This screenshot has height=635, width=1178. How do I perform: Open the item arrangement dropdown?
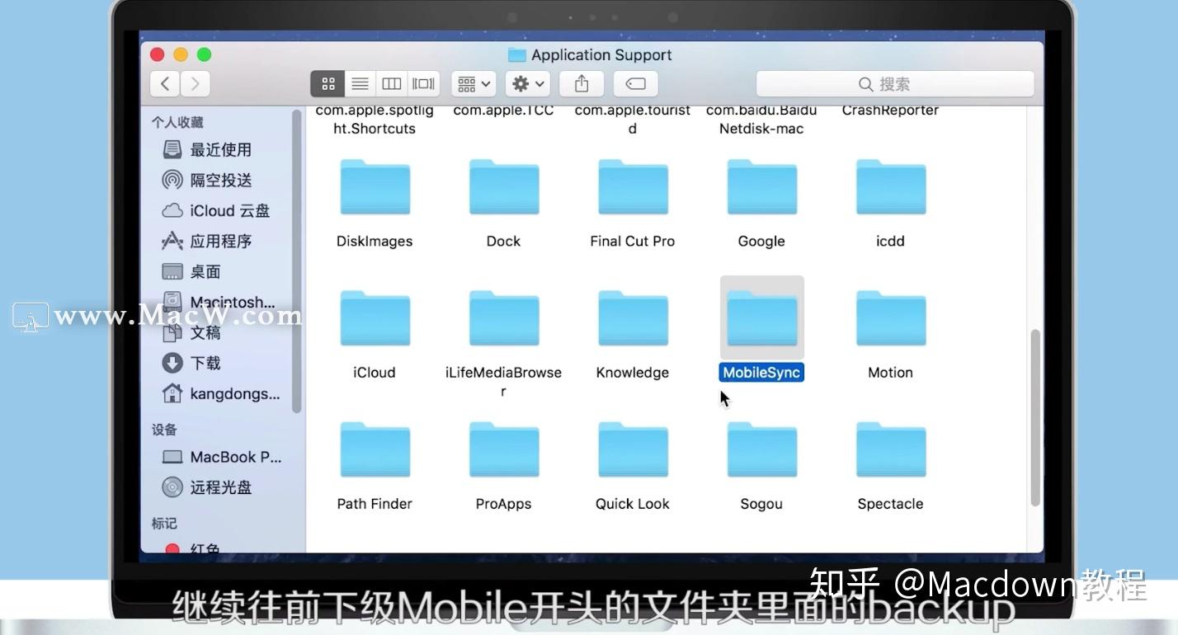(x=474, y=83)
